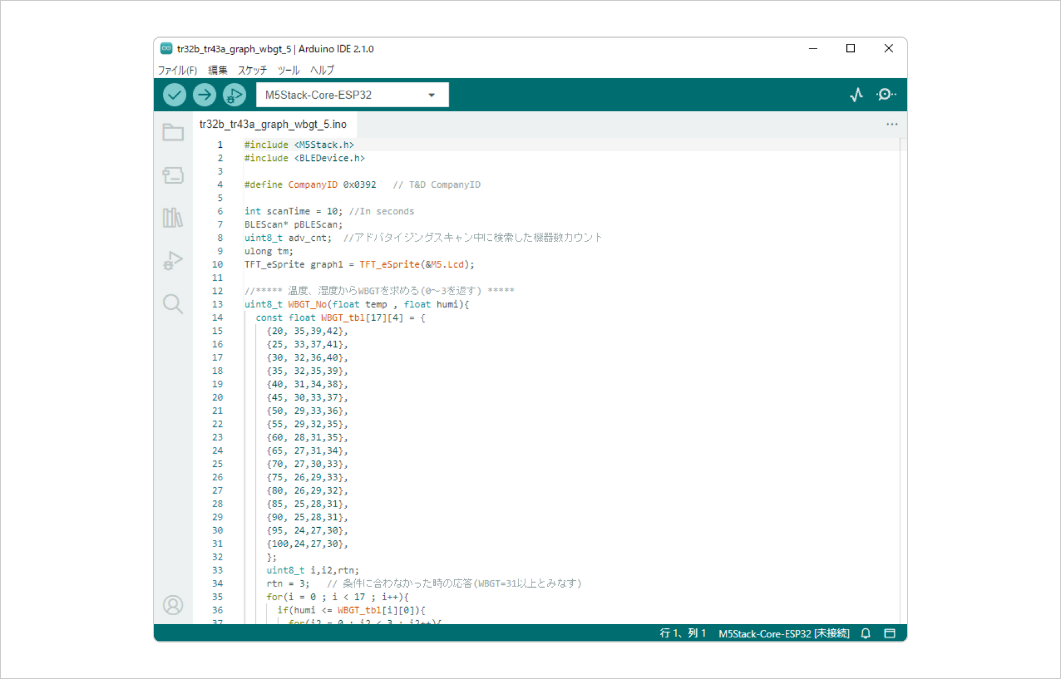
Task: Click the WBGT_No function definition line
Action: 356,305
